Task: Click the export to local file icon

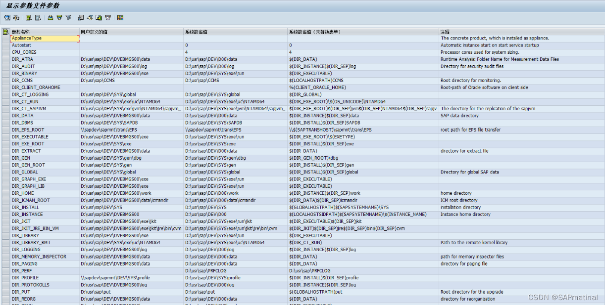Action: tap(99, 18)
